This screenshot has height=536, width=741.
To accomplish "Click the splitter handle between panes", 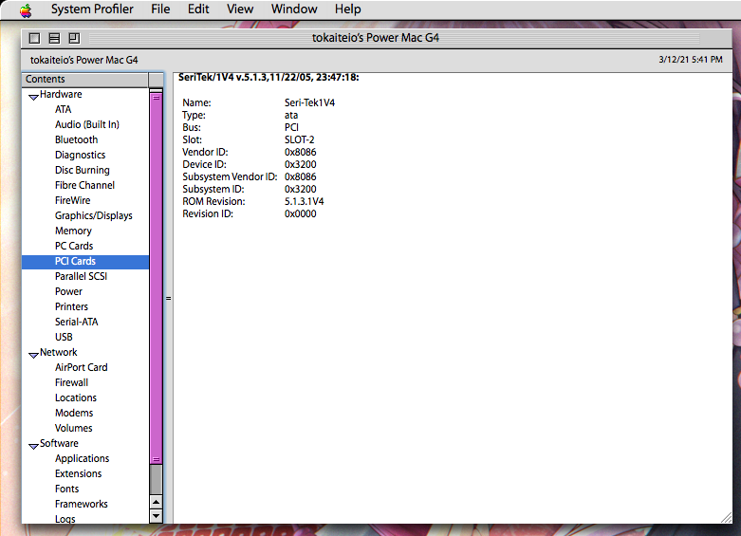I will (168, 298).
